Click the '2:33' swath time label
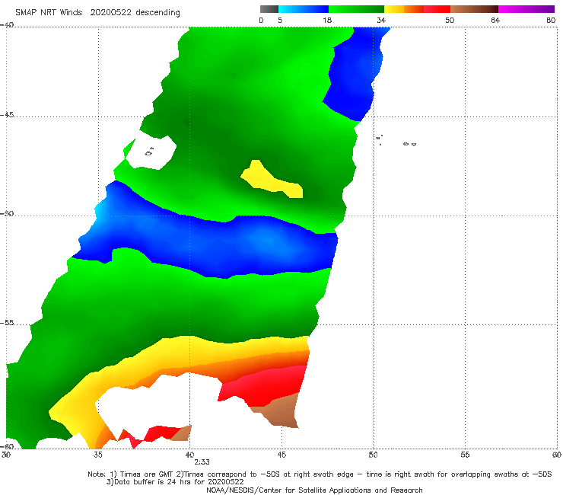 202,462
